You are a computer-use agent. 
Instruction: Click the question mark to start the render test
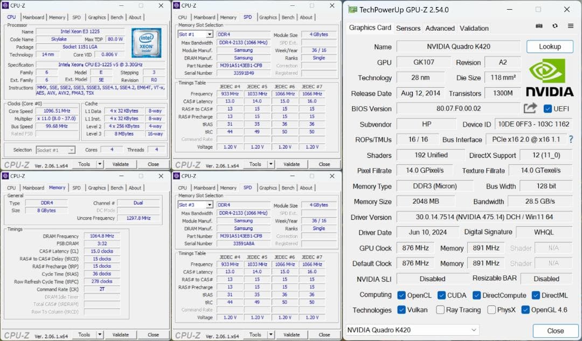(572, 140)
